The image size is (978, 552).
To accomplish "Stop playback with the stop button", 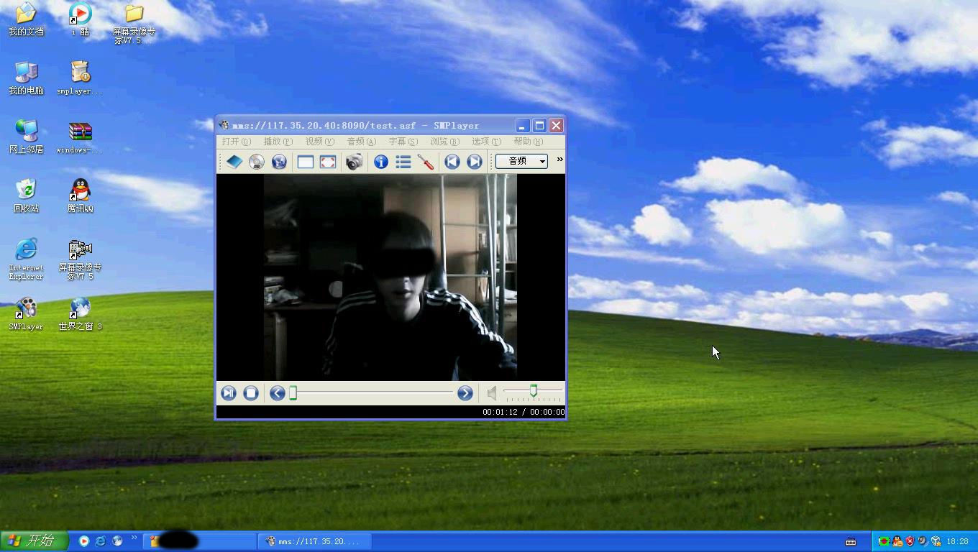I will click(x=251, y=393).
